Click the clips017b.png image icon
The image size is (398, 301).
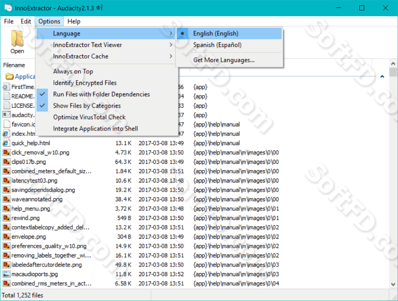tap(6, 162)
